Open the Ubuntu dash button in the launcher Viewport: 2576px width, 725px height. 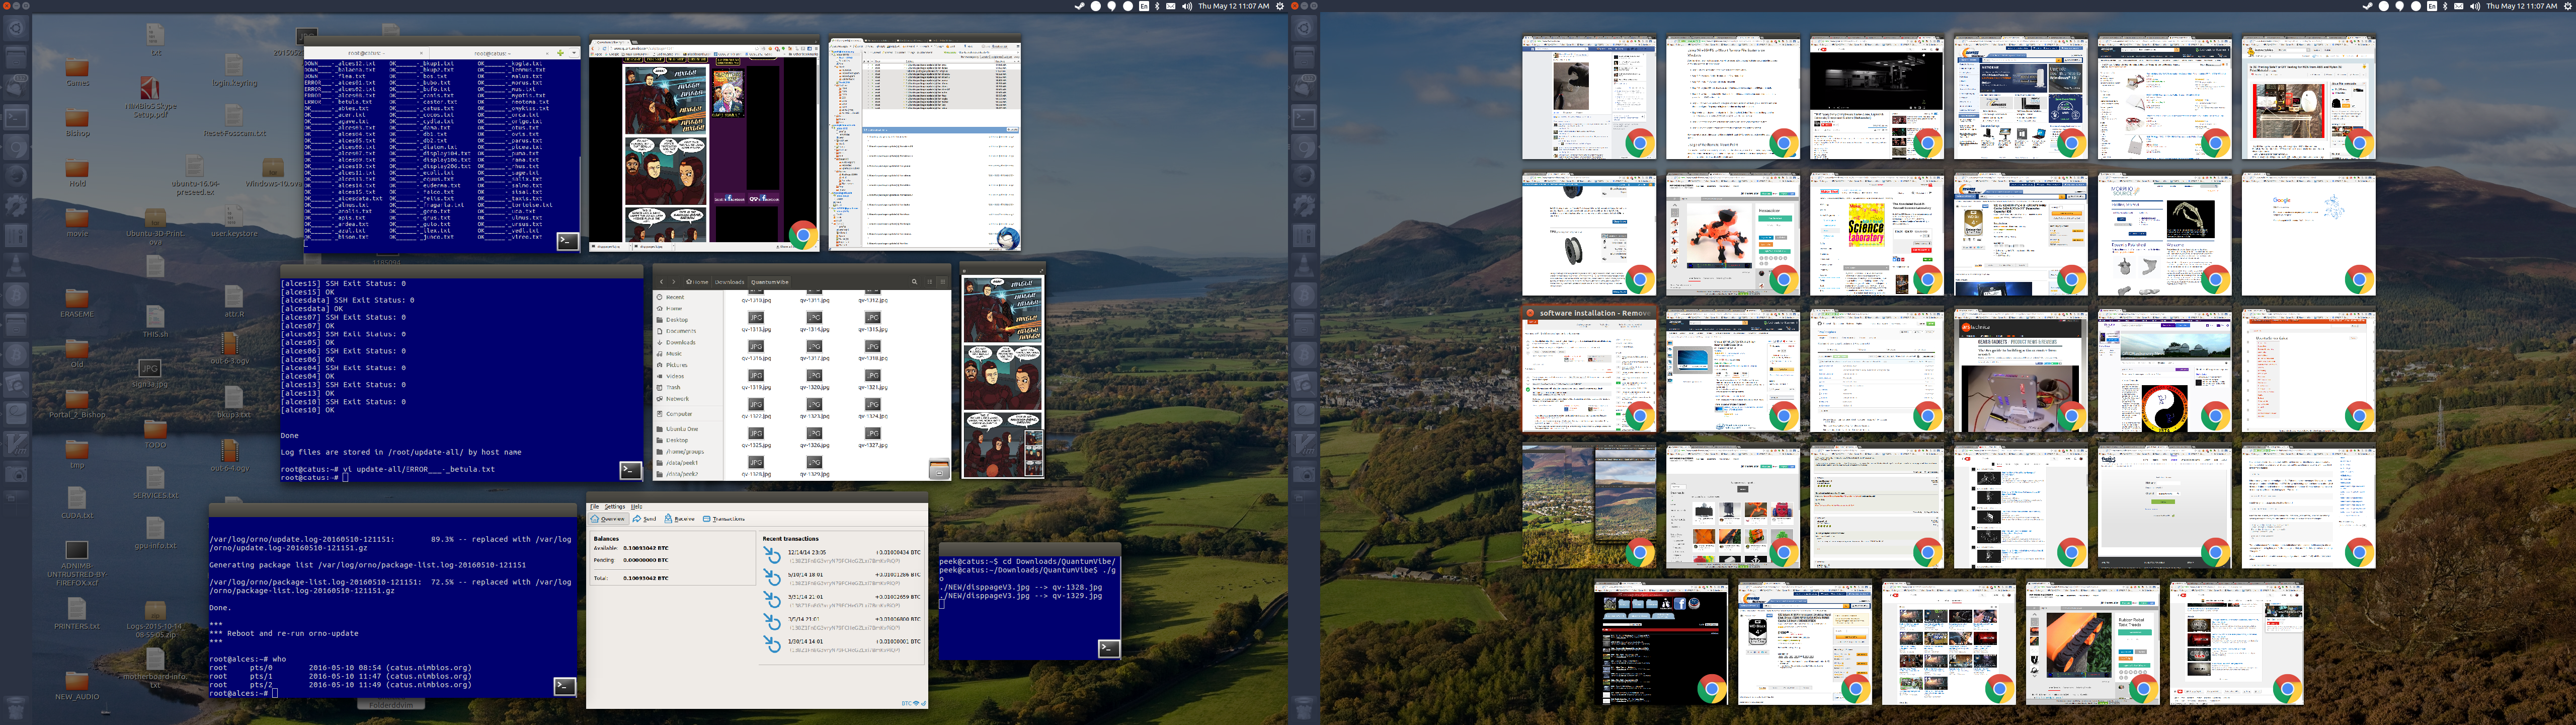[16, 27]
